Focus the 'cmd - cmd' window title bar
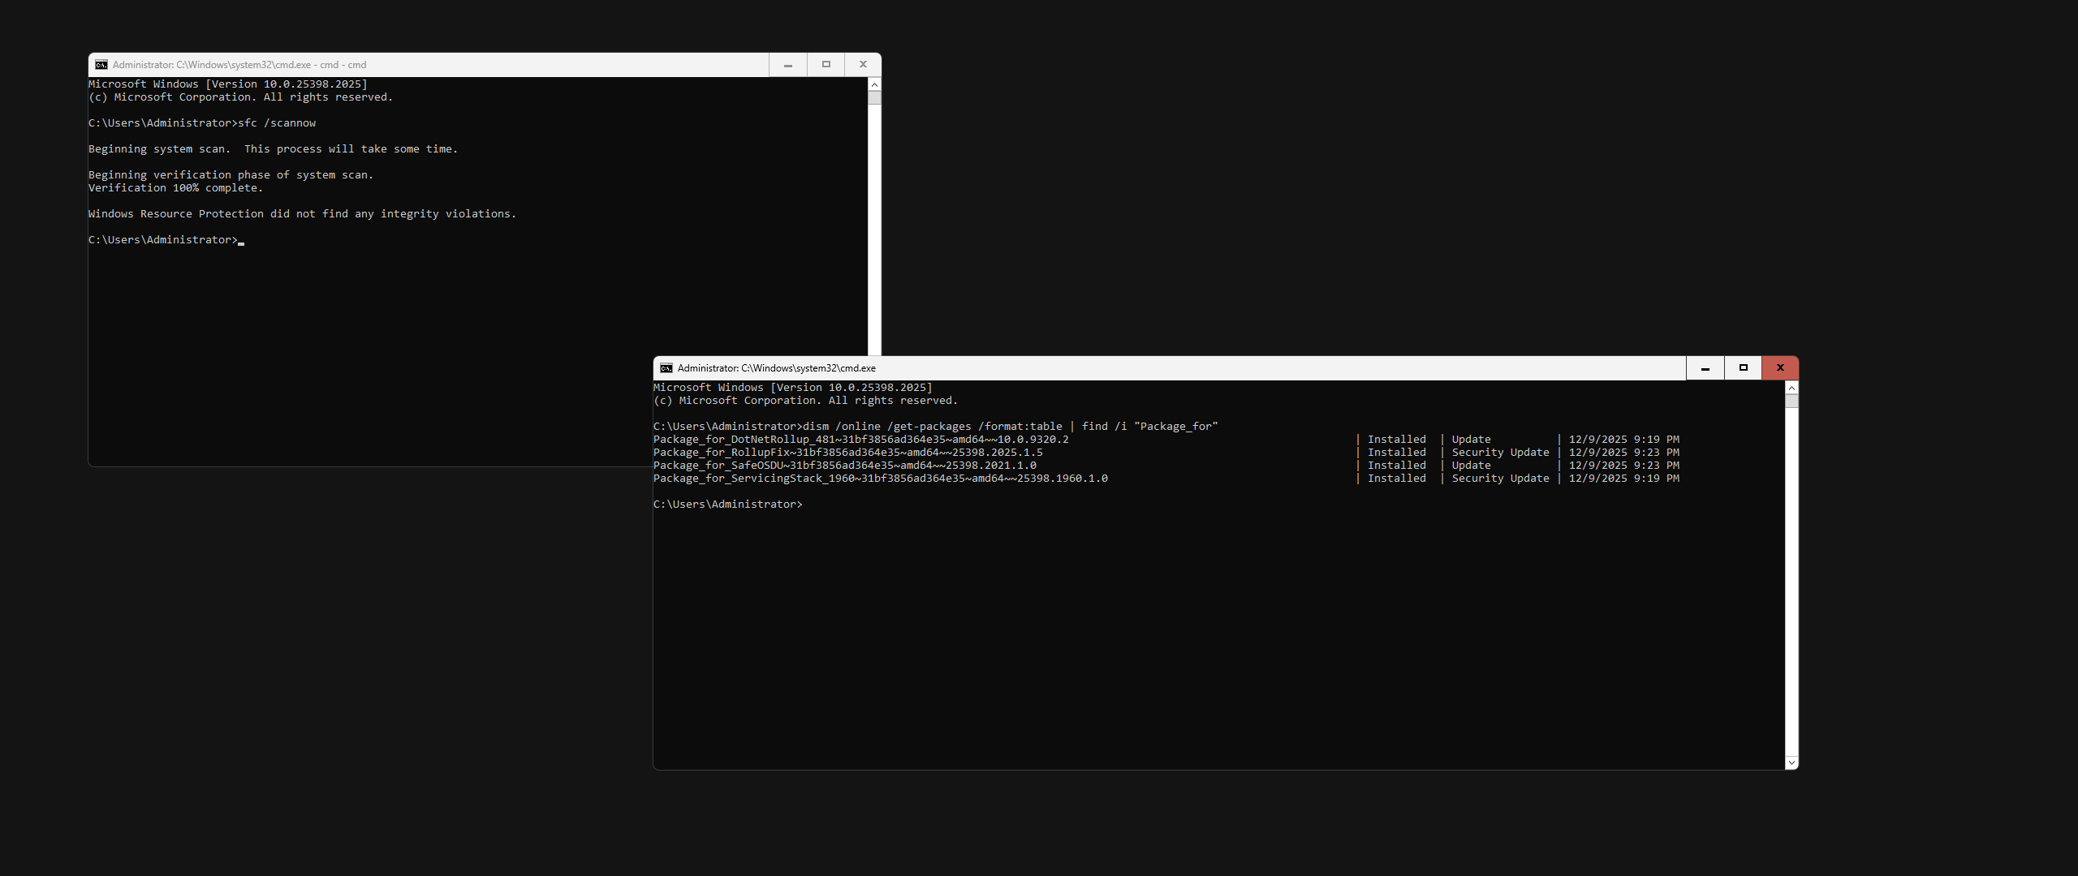 pyautogui.click(x=487, y=65)
